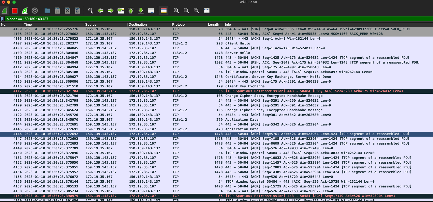Open display filter bookmarks icon

point(2,19)
